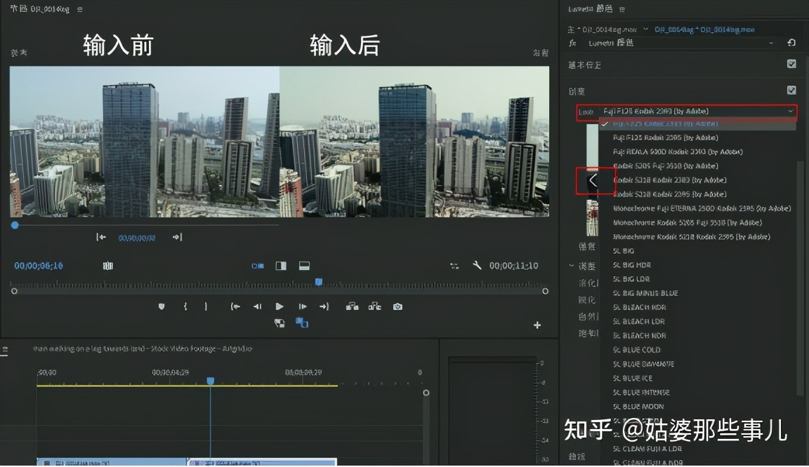This screenshot has height=467, width=809.
Task: Select SL BIG HDR from list
Action: tap(632, 265)
